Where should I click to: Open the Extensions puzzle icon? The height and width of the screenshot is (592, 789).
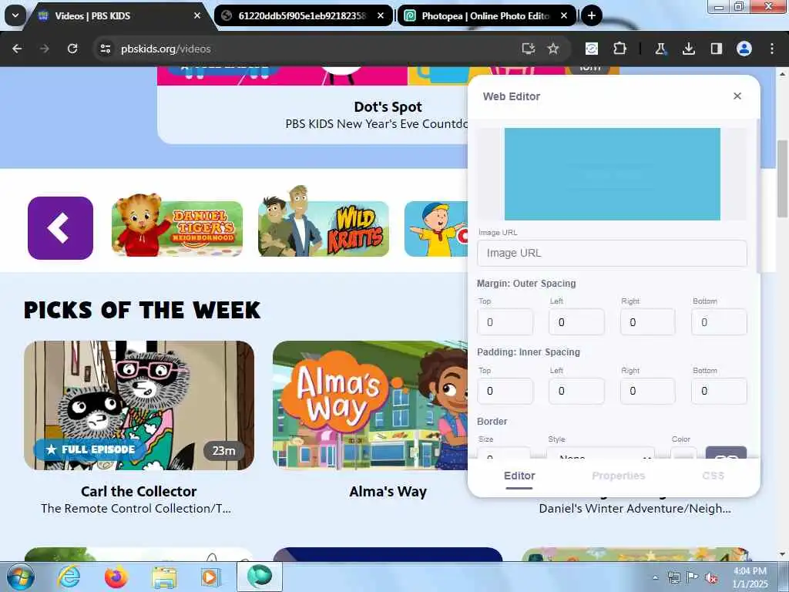click(x=619, y=49)
